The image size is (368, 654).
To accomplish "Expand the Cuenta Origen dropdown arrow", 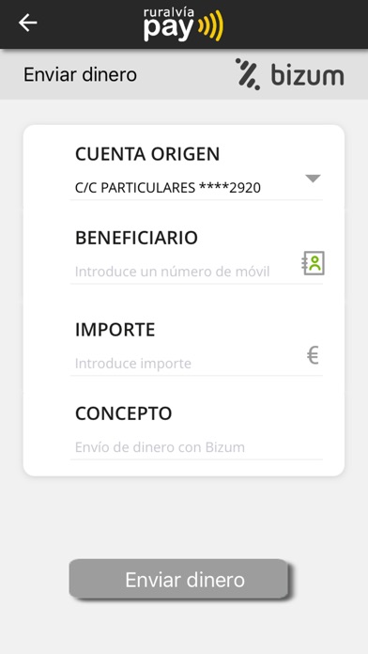I will coord(313,179).
